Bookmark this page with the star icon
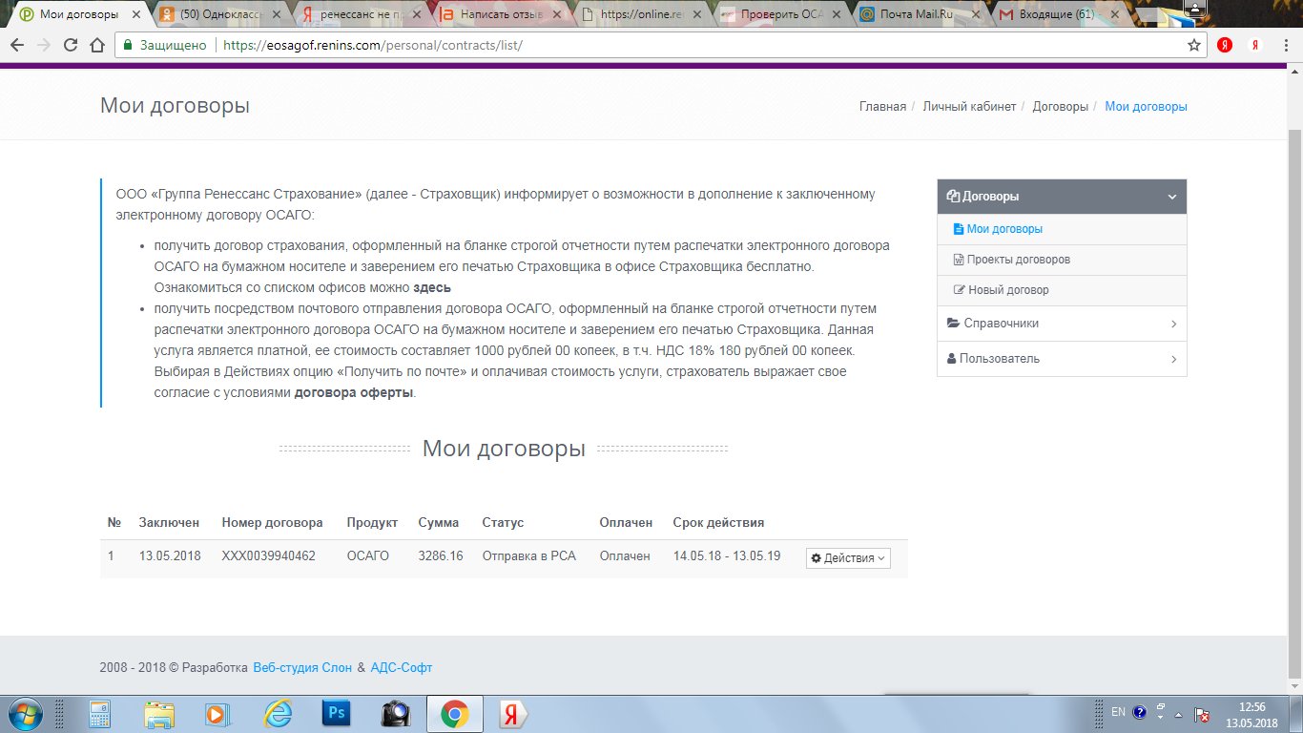1303x733 pixels. [x=1193, y=45]
